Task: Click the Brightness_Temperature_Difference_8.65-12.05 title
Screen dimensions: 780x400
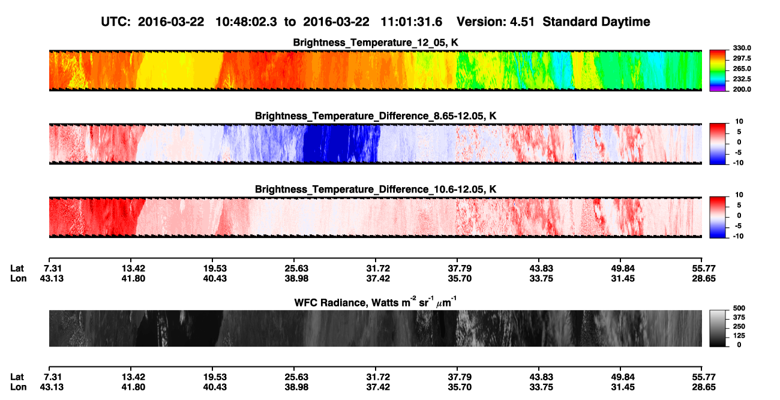Action: point(376,116)
